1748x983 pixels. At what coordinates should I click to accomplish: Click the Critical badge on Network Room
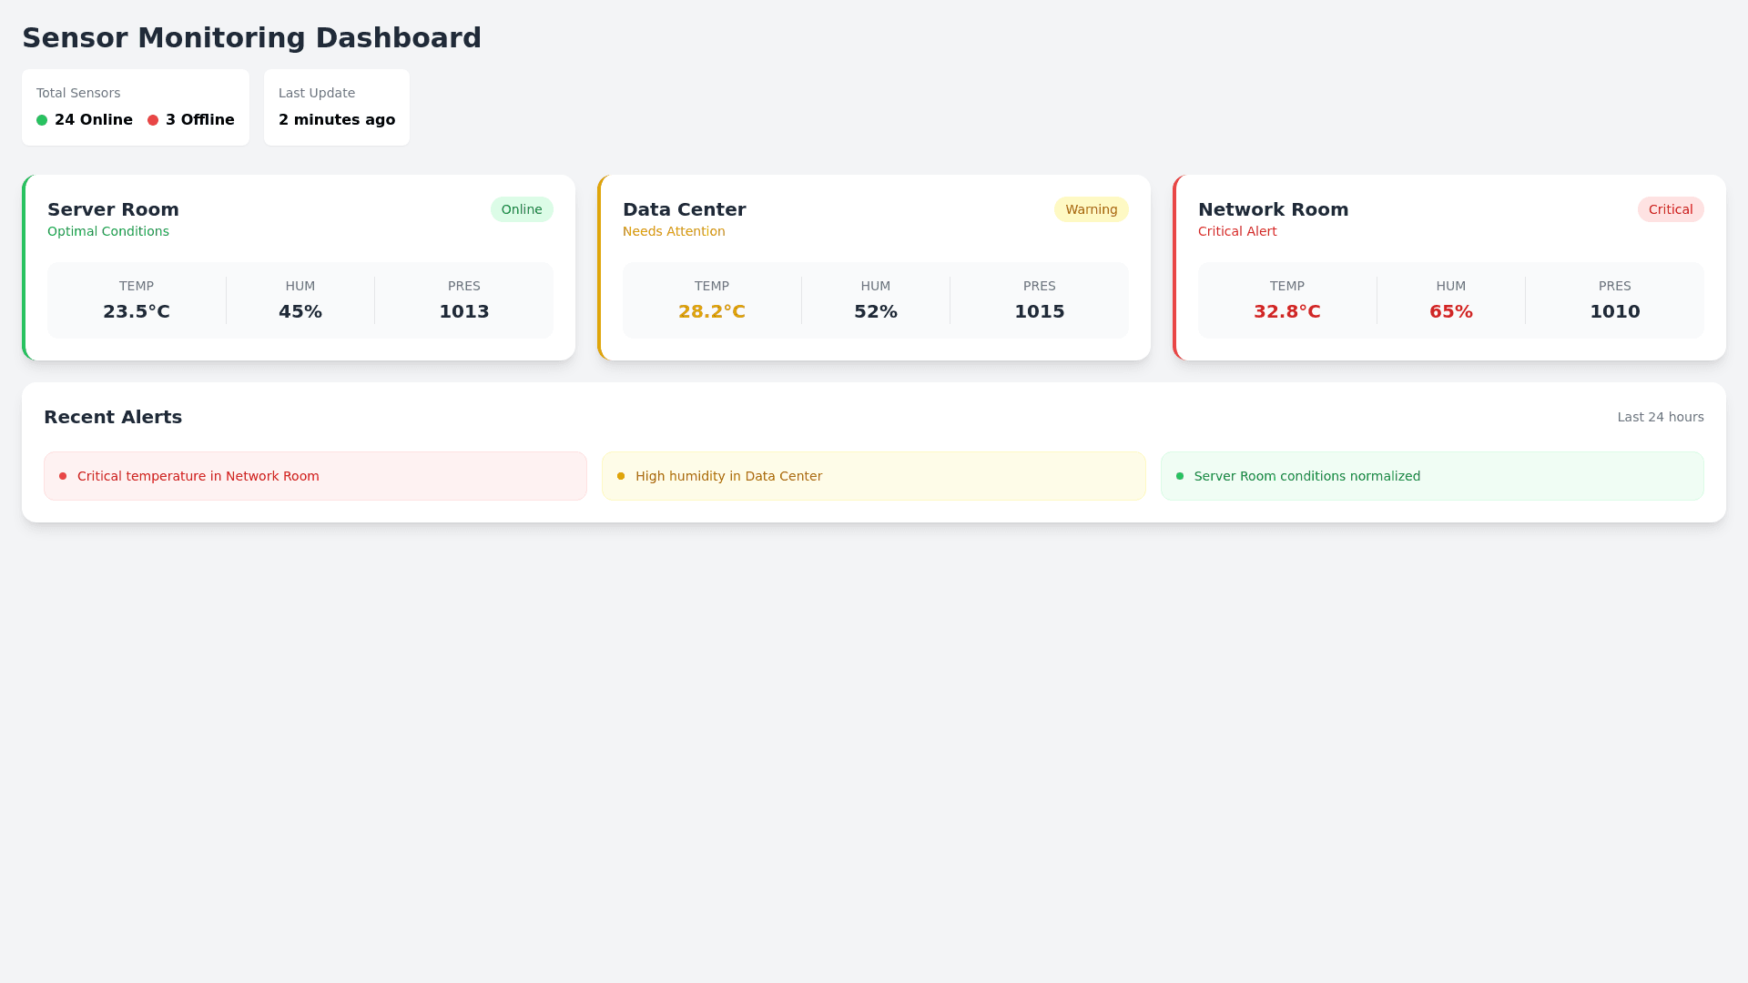pos(1670,209)
